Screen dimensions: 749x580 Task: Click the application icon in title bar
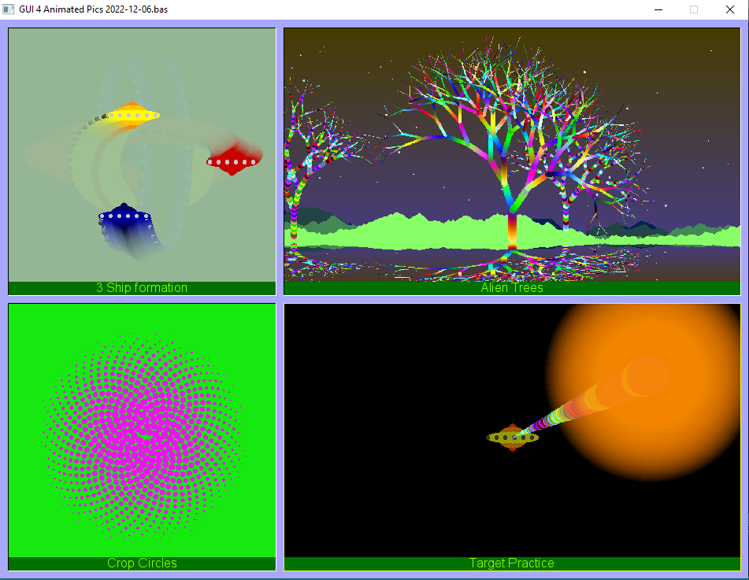[8, 9]
